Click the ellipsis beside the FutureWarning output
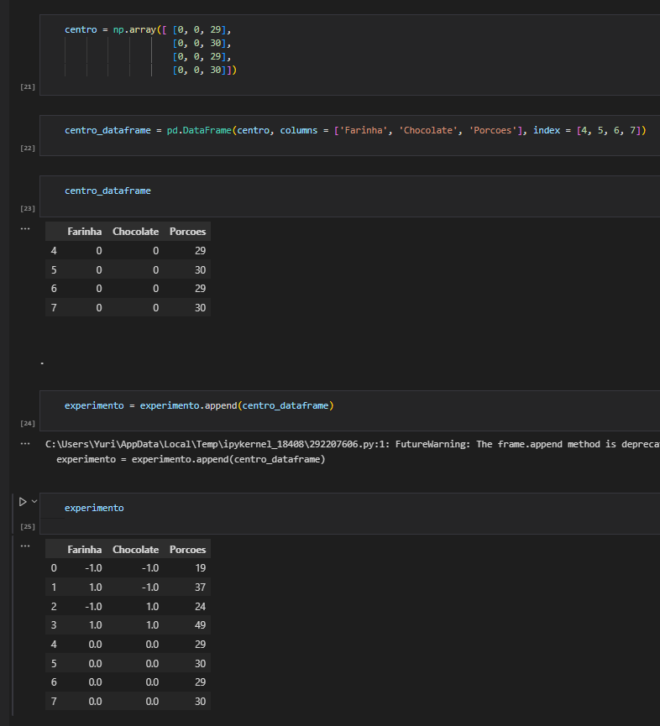Screen dimensions: 660x726 (x=25, y=442)
